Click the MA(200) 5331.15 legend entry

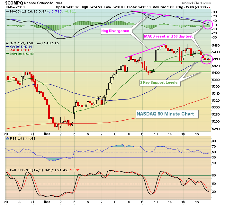coord(20,50)
